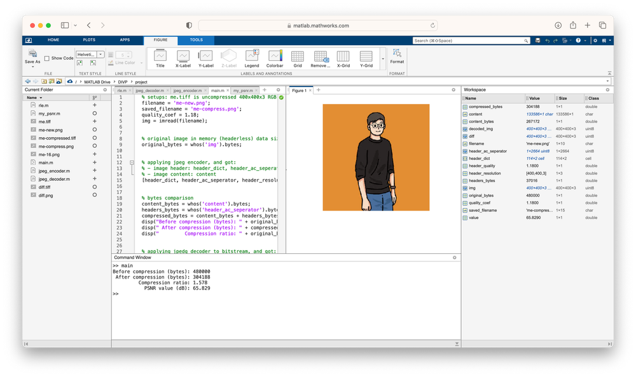Viewport: 636px width, 377px height.
Task: Enable the Show Code checkbox
Action: point(48,58)
